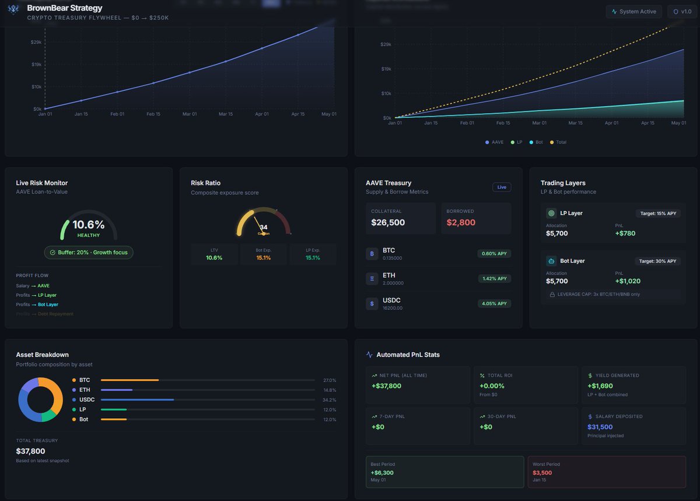This screenshot has height=501, width=700.
Task: Click the v1.0 version badge
Action: pos(682,12)
